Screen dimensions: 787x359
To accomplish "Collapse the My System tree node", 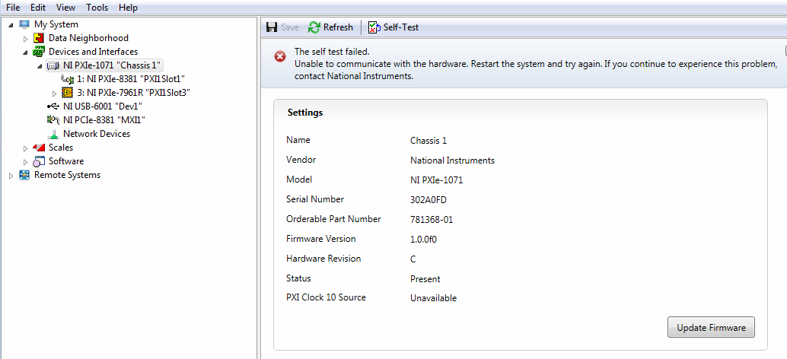I will tap(11, 24).
